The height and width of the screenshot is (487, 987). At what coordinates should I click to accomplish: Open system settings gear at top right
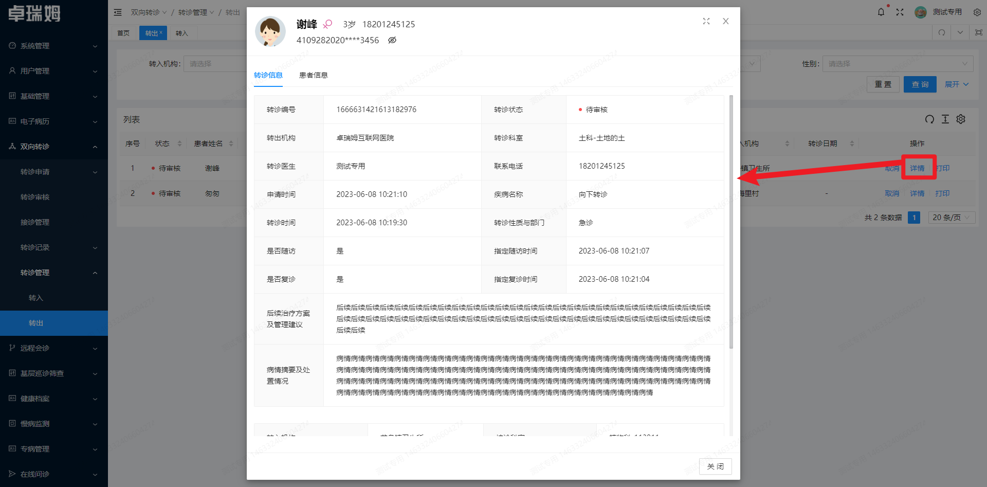point(977,11)
